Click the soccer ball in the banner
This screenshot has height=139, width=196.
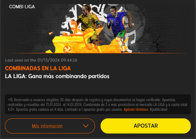tap(67, 49)
